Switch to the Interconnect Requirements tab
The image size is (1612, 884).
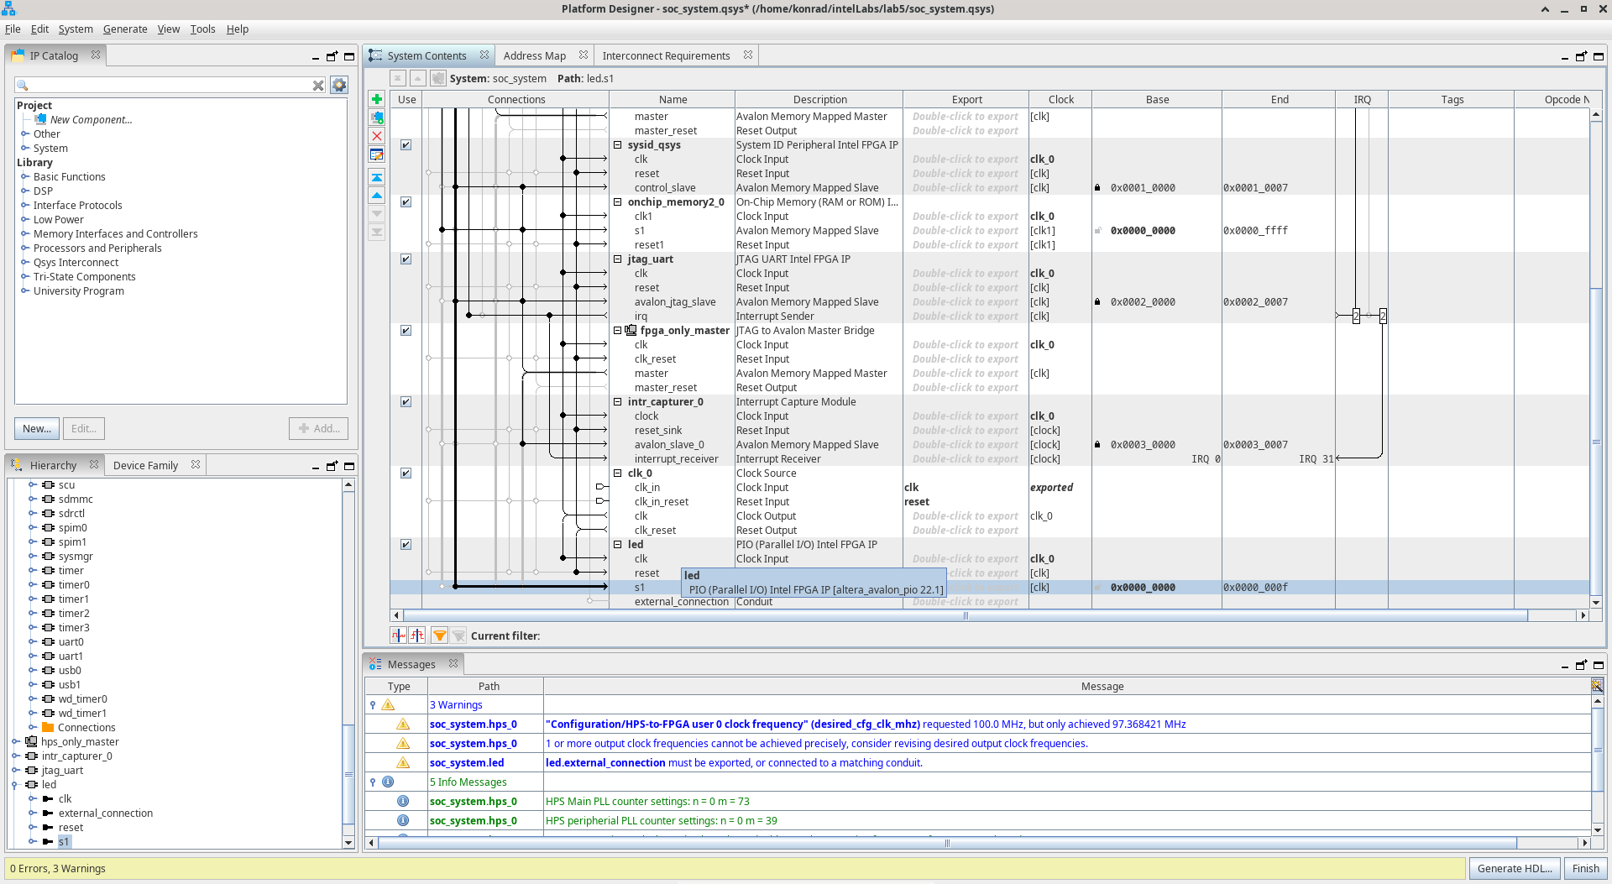click(666, 56)
